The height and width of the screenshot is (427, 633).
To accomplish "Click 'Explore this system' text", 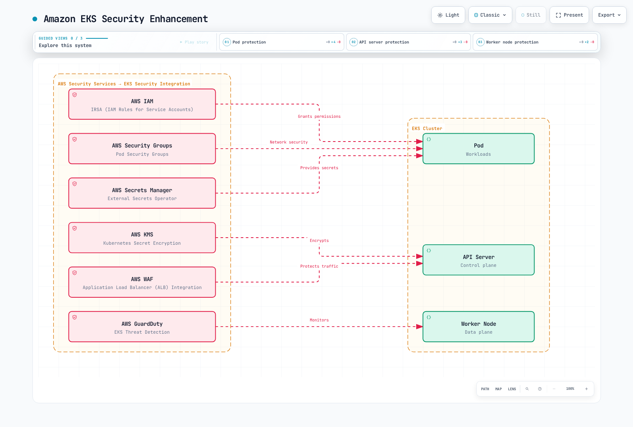I will coord(65,45).
